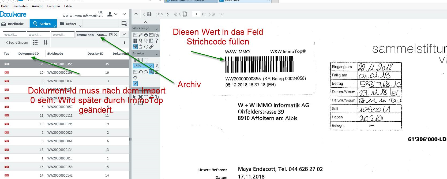447x179 pixels.
Task: Select row with Strichcode WW20000000195
Action: click(x=64, y=124)
